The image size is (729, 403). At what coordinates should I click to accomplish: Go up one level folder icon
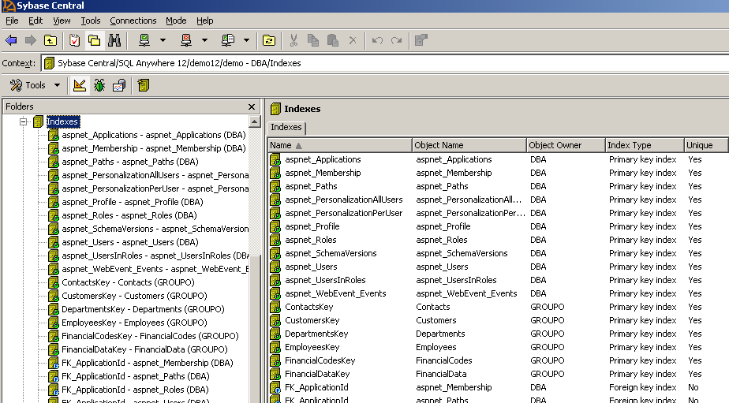point(50,40)
